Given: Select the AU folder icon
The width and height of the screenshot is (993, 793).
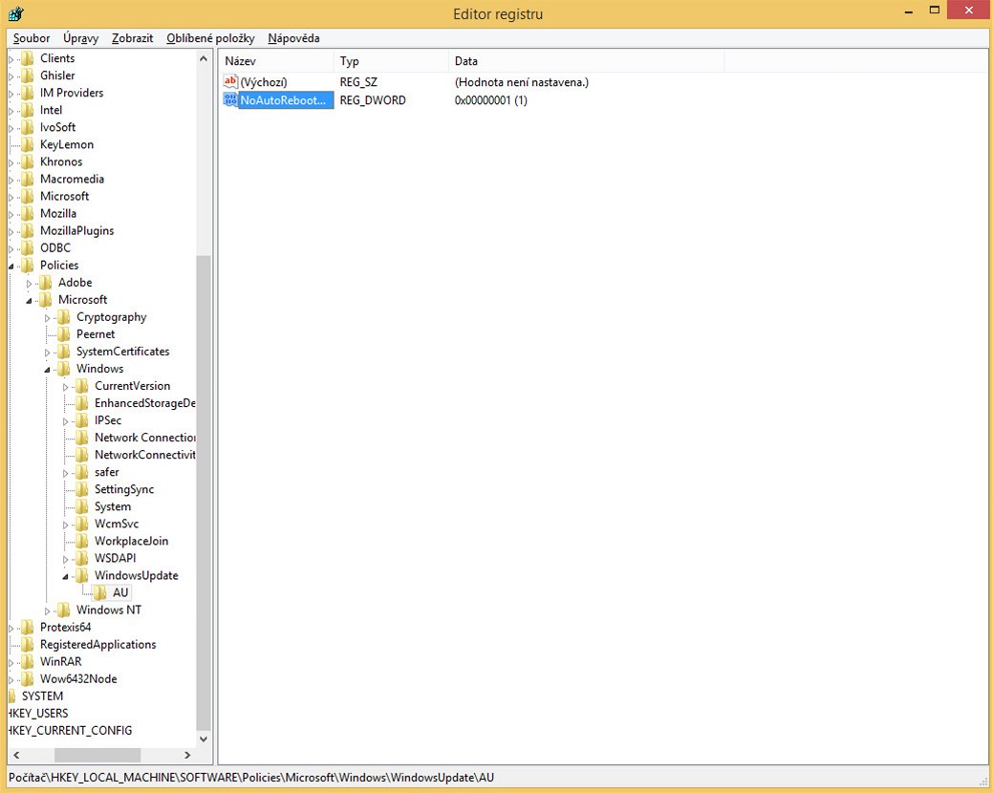Looking at the screenshot, I should (x=100, y=593).
